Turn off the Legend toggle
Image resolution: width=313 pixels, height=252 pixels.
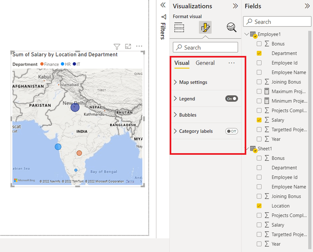point(231,99)
